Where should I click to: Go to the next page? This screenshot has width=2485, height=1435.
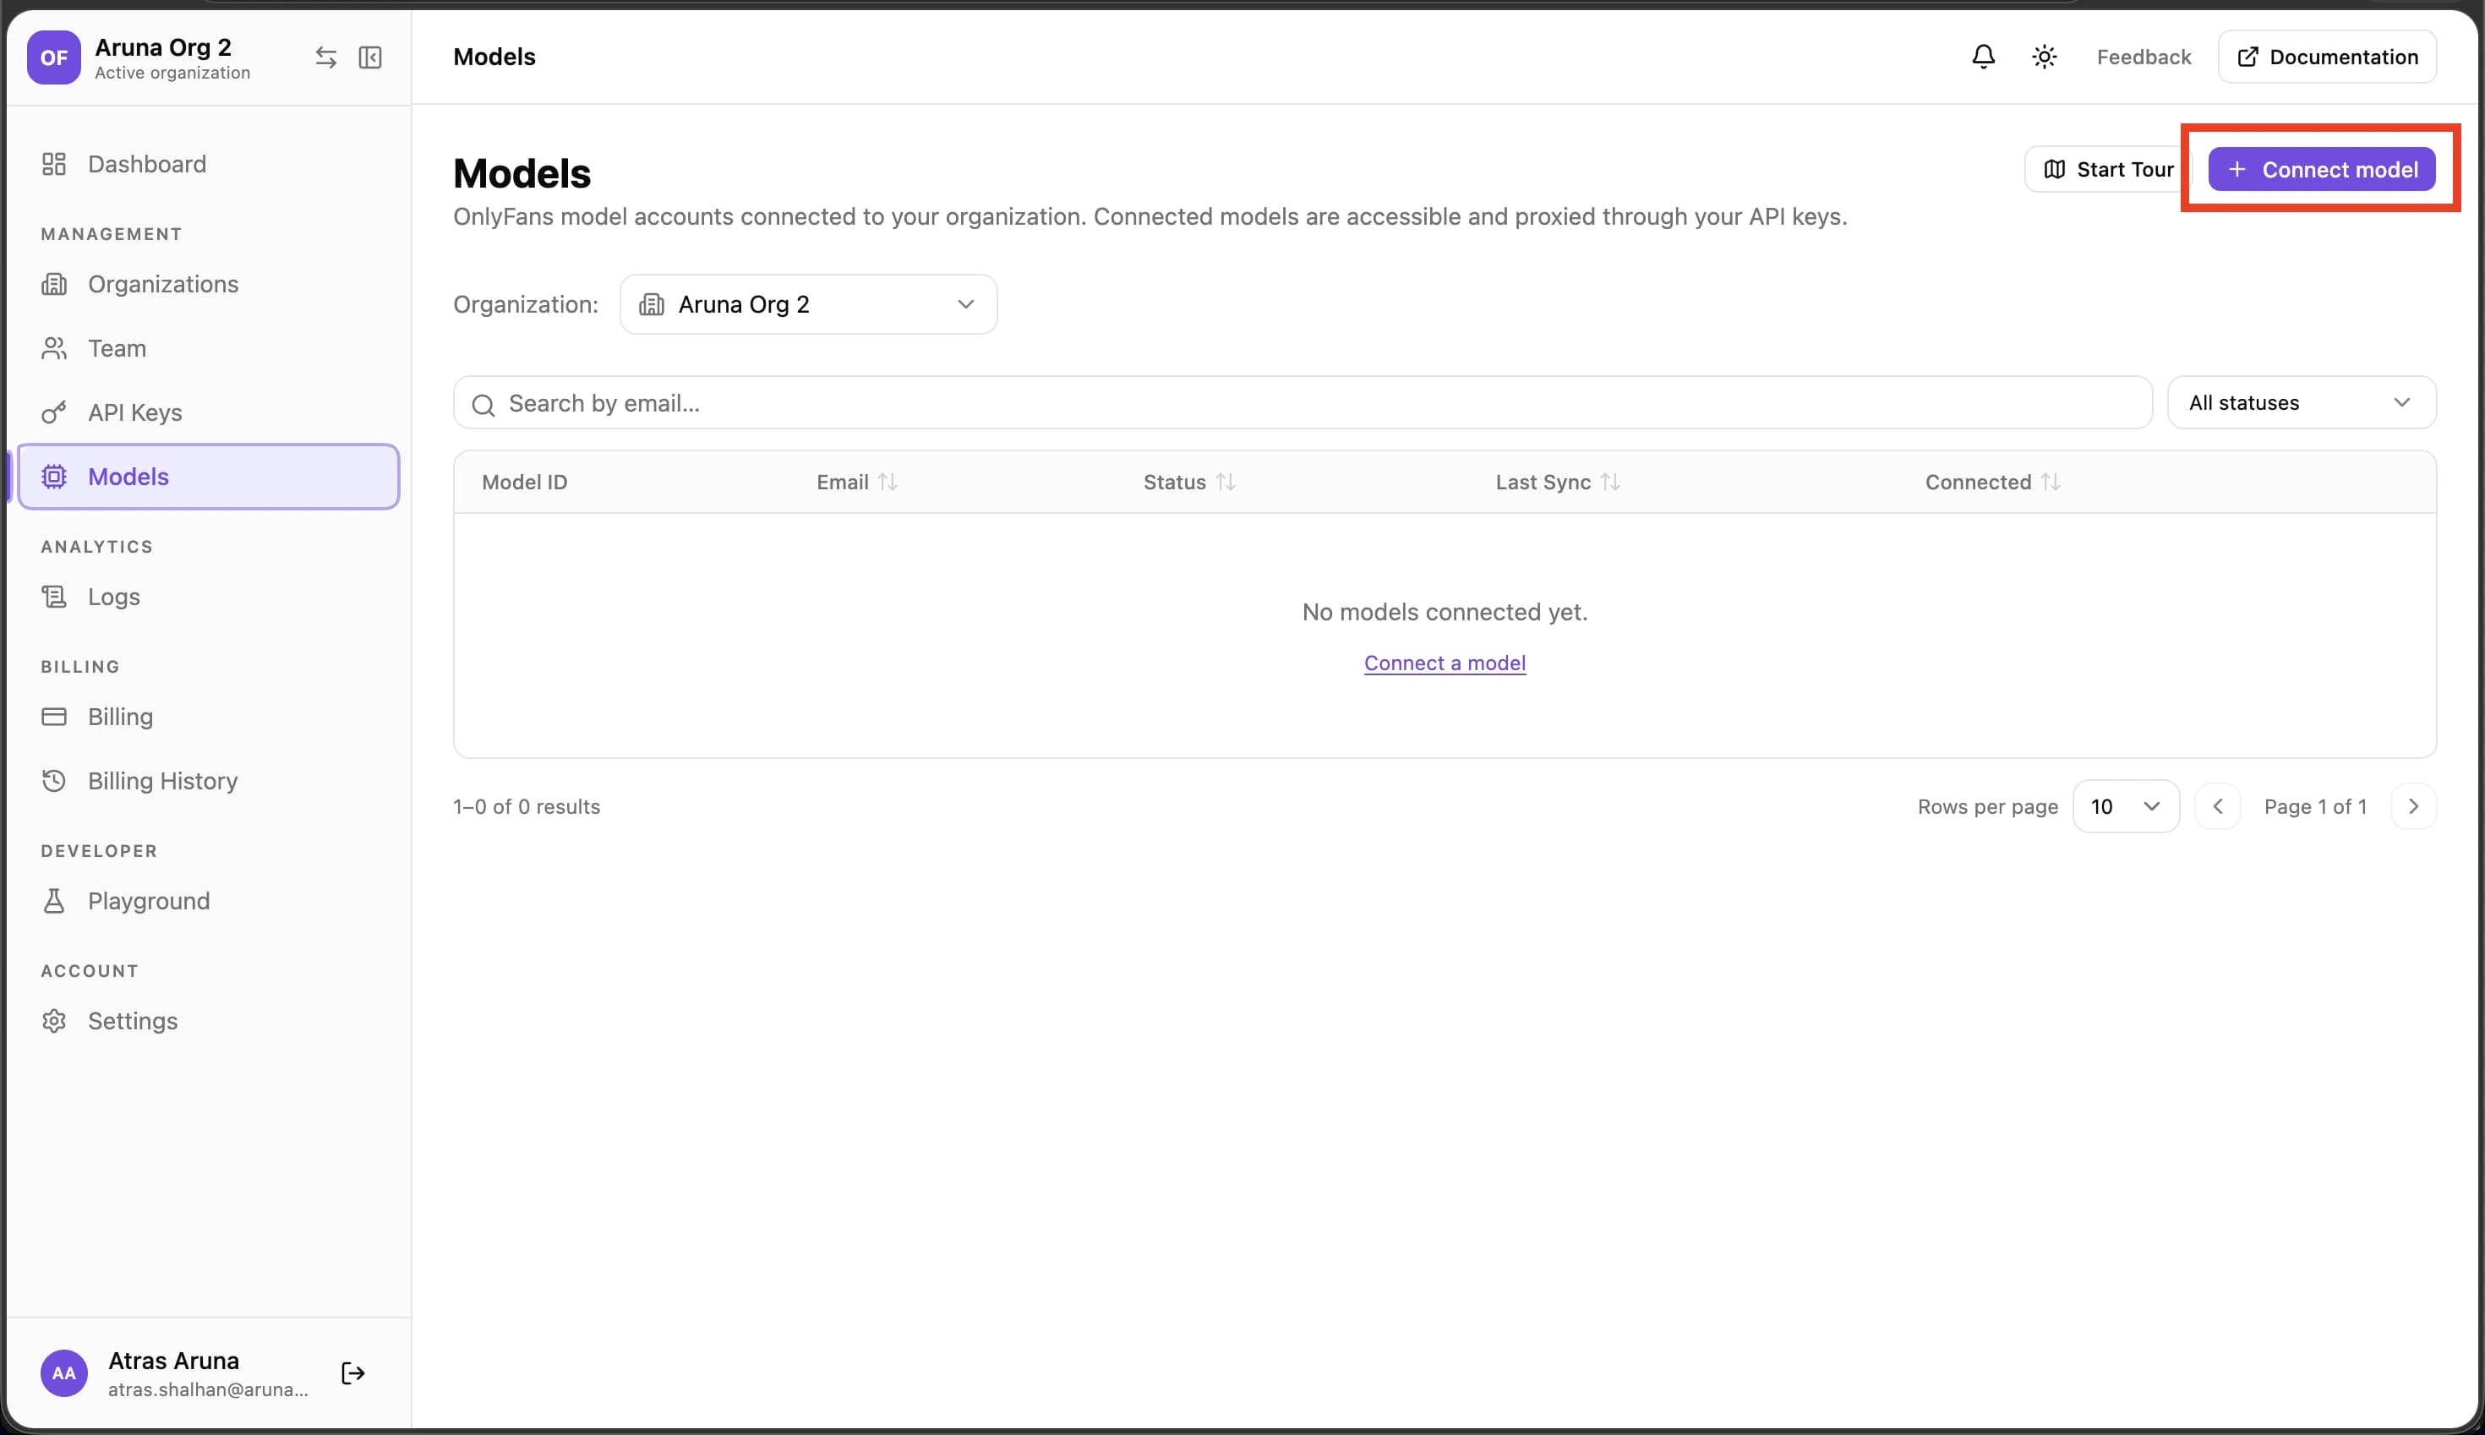coord(2413,806)
